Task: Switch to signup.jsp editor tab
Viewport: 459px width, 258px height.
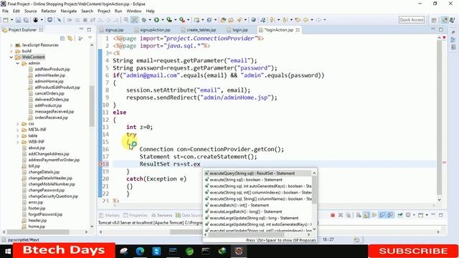Action: pyautogui.click(x=112, y=30)
